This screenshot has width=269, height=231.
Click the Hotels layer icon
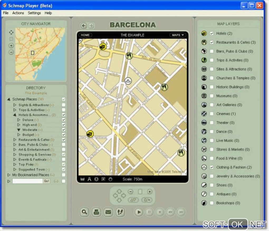coord(204,33)
